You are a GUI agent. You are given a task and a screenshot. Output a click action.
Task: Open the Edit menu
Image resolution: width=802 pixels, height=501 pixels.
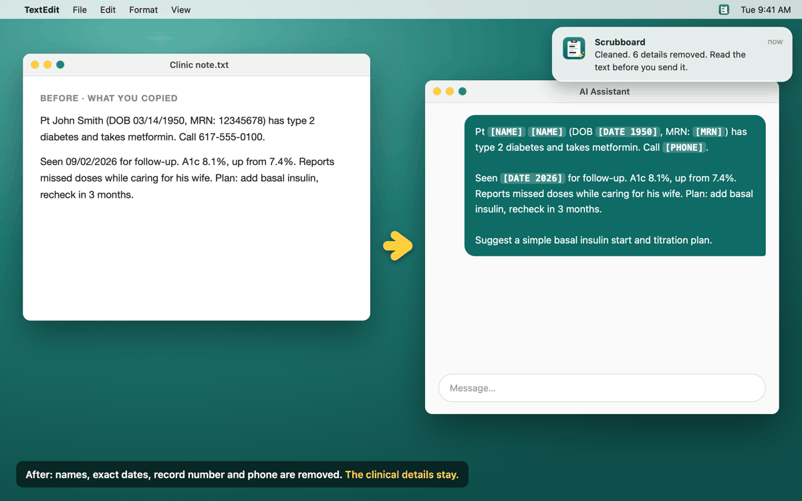pos(108,9)
